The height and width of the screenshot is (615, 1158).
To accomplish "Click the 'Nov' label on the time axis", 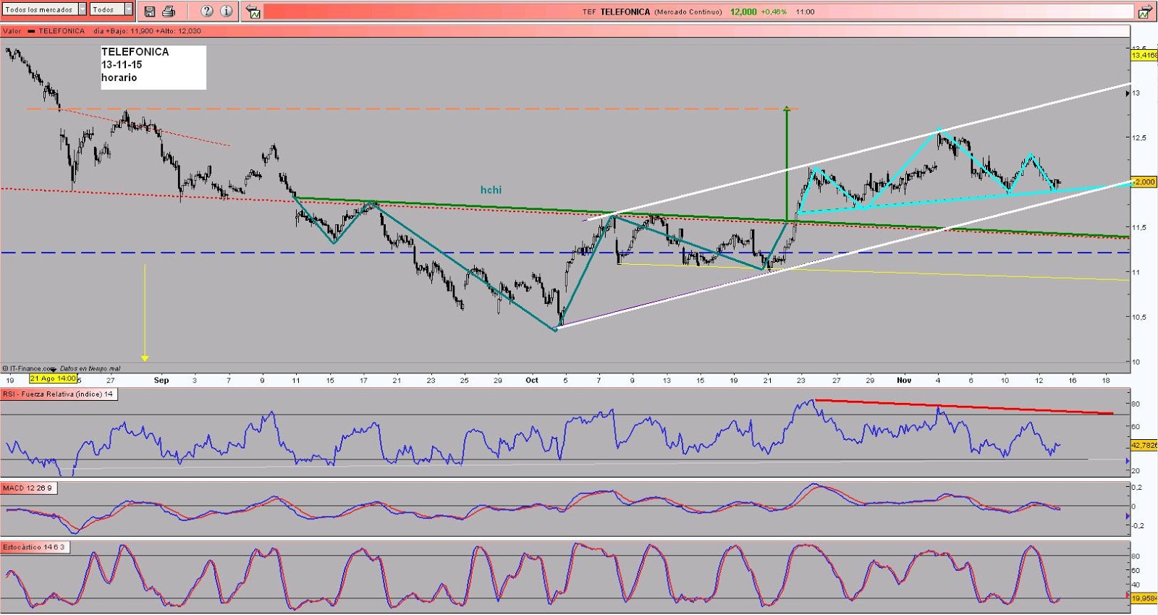I will click(x=904, y=380).
